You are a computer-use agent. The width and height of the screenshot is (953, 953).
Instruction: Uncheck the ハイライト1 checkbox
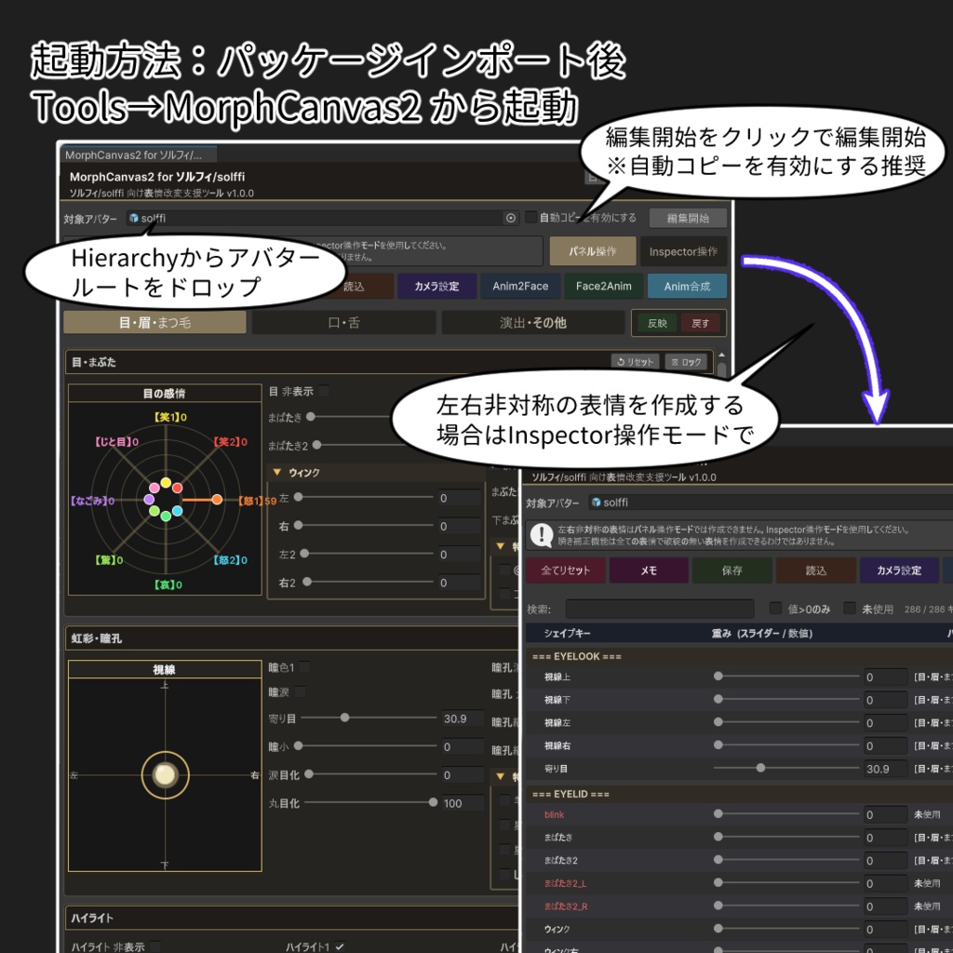[340, 946]
